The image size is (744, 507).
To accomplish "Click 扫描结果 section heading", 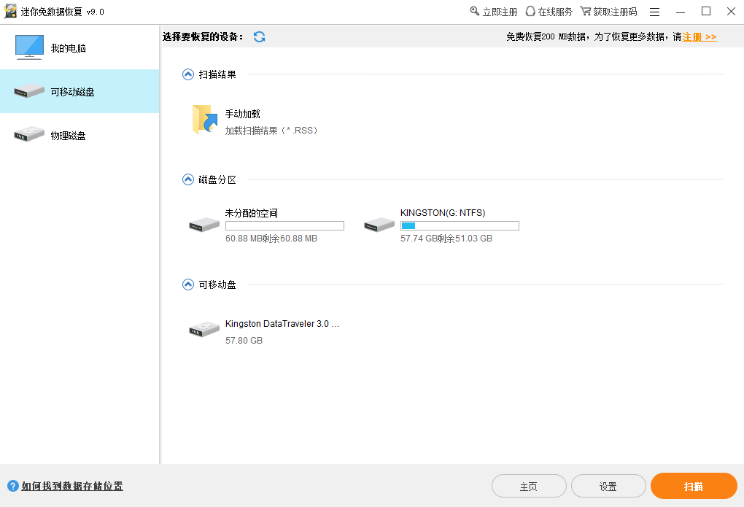I will [217, 74].
